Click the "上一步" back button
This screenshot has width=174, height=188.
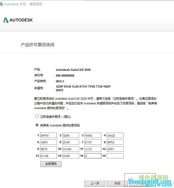[x=95, y=184]
